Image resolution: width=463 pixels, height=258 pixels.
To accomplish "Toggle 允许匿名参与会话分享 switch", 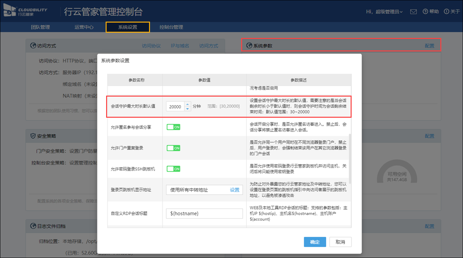I will [174, 127].
